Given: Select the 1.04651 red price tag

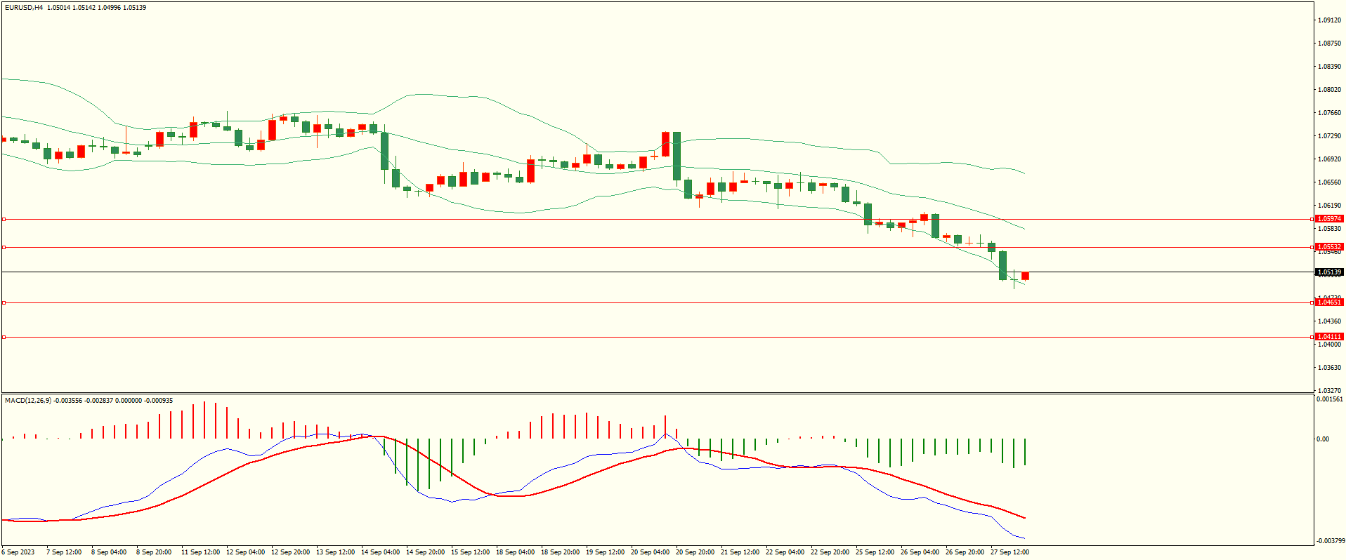Looking at the screenshot, I should click(x=1328, y=302).
